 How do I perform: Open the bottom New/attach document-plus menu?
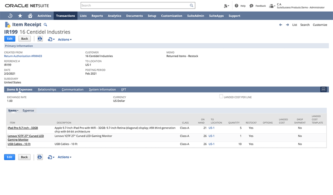coord(51,157)
